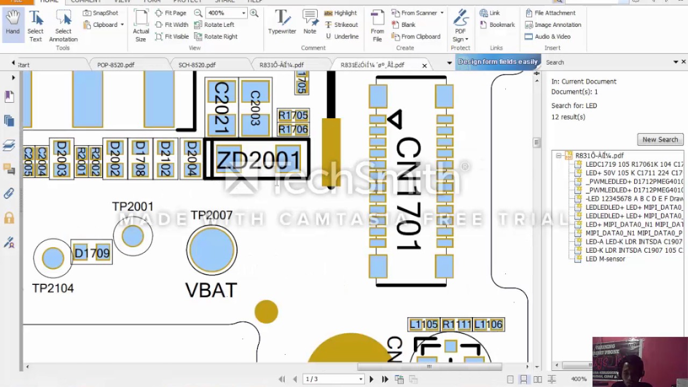Select the Typewriter tool
This screenshot has width=688, height=387.
282,23
